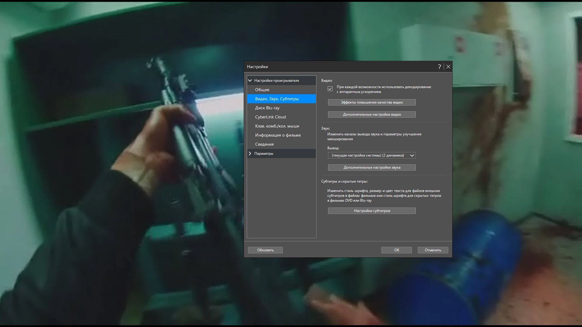Click Дополнительные настройки видео button
Image resolution: width=582 pixels, height=327 pixels.
point(372,114)
